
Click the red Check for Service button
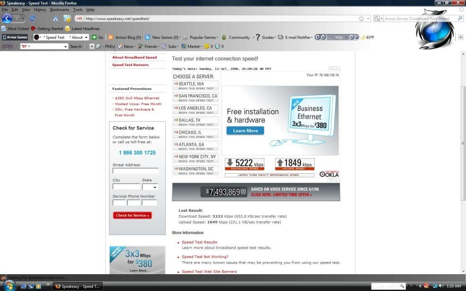132,215
